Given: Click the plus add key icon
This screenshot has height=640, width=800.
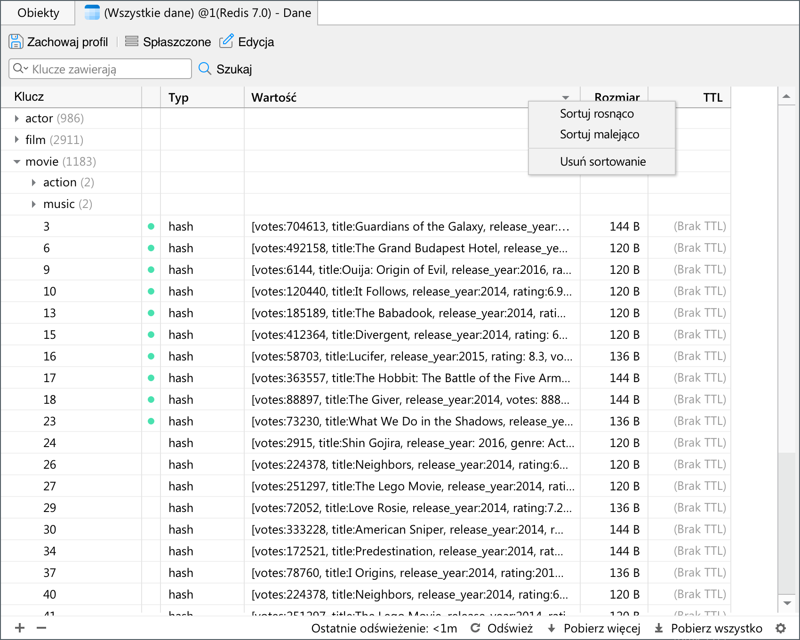Looking at the screenshot, I should point(20,628).
